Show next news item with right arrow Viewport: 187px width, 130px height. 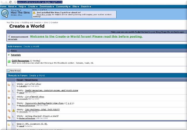[x=46, y=10]
